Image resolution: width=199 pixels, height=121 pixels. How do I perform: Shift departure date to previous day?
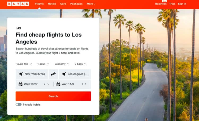(45, 84)
